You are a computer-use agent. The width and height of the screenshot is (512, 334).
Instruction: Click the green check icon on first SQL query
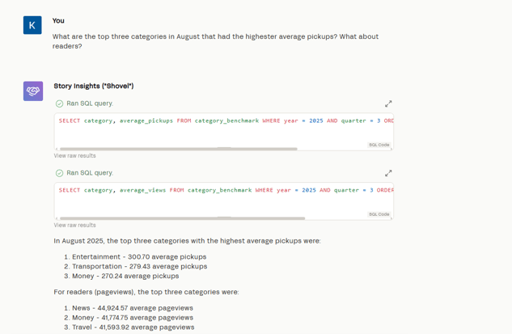pyautogui.click(x=59, y=104)
